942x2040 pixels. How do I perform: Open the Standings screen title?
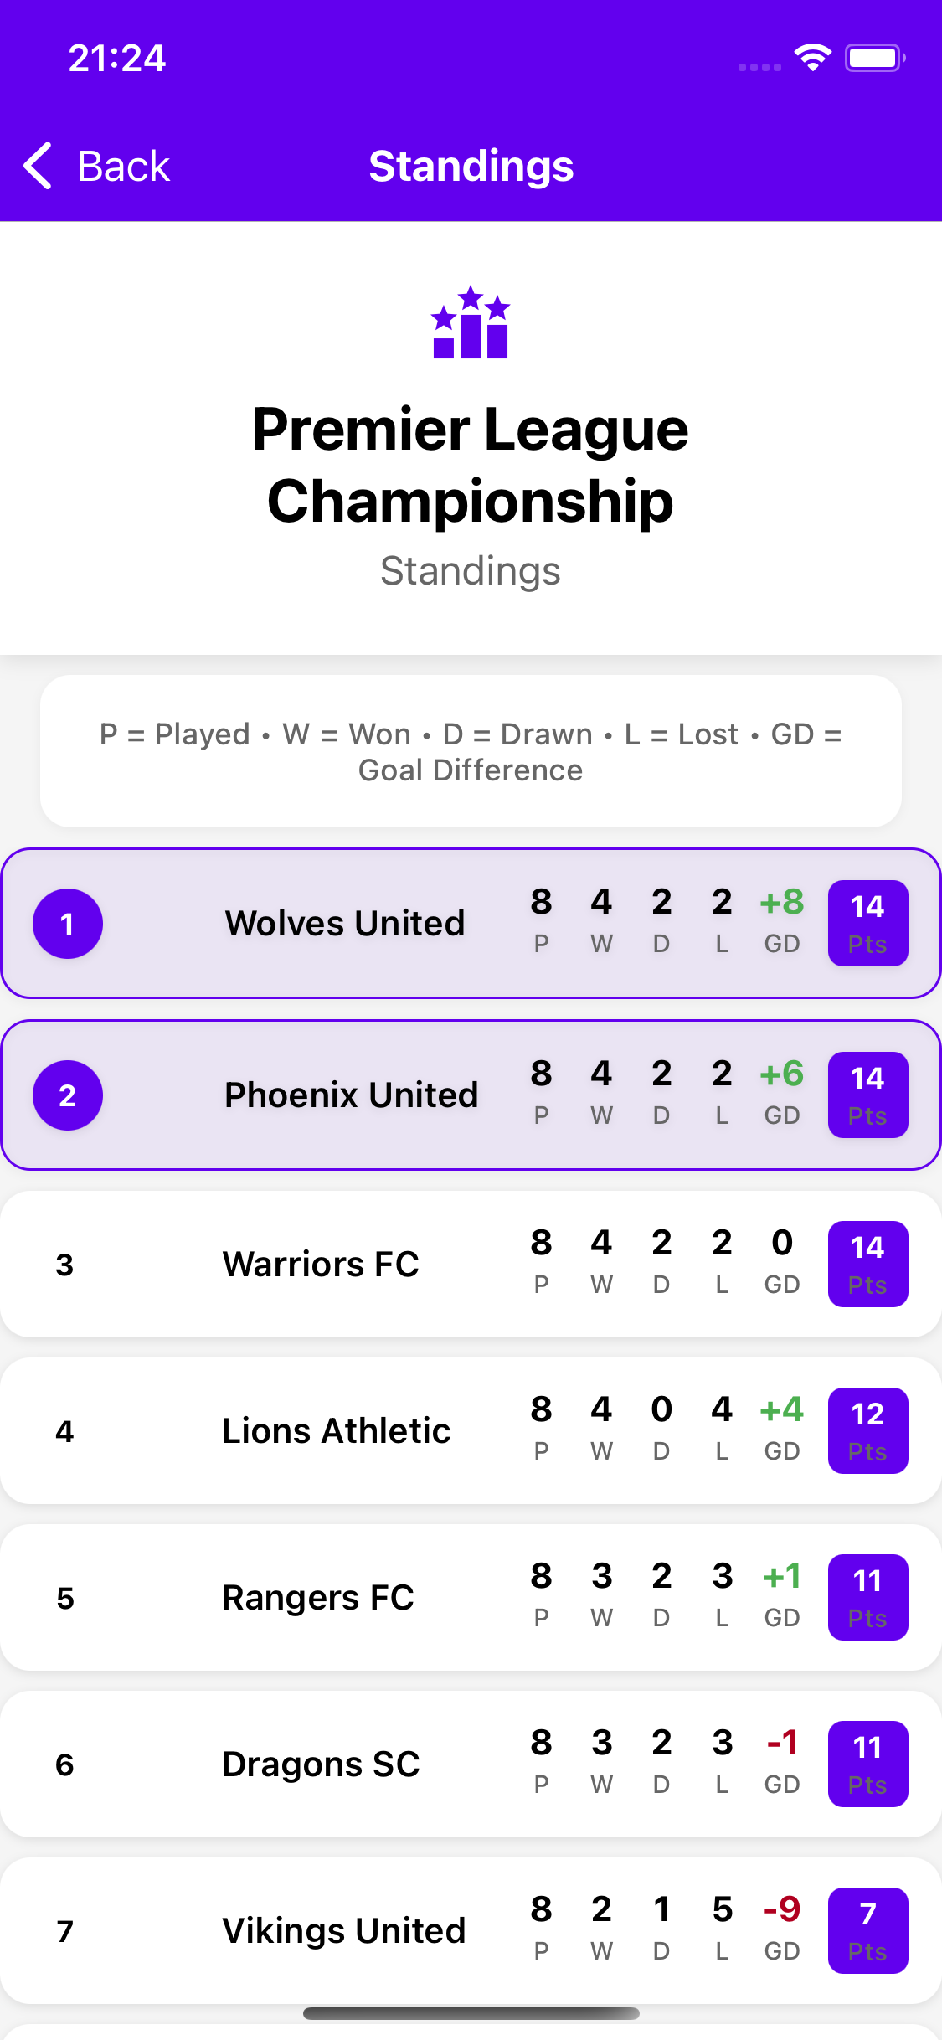471,166
